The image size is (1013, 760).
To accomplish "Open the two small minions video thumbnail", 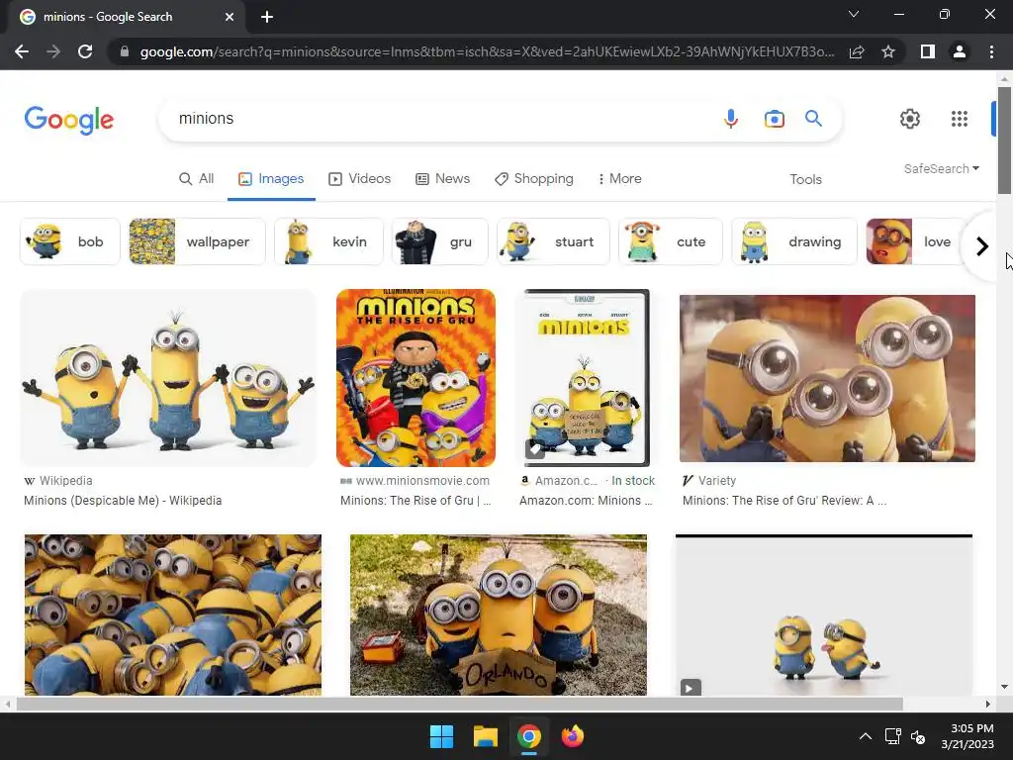I will click(824, 615).
